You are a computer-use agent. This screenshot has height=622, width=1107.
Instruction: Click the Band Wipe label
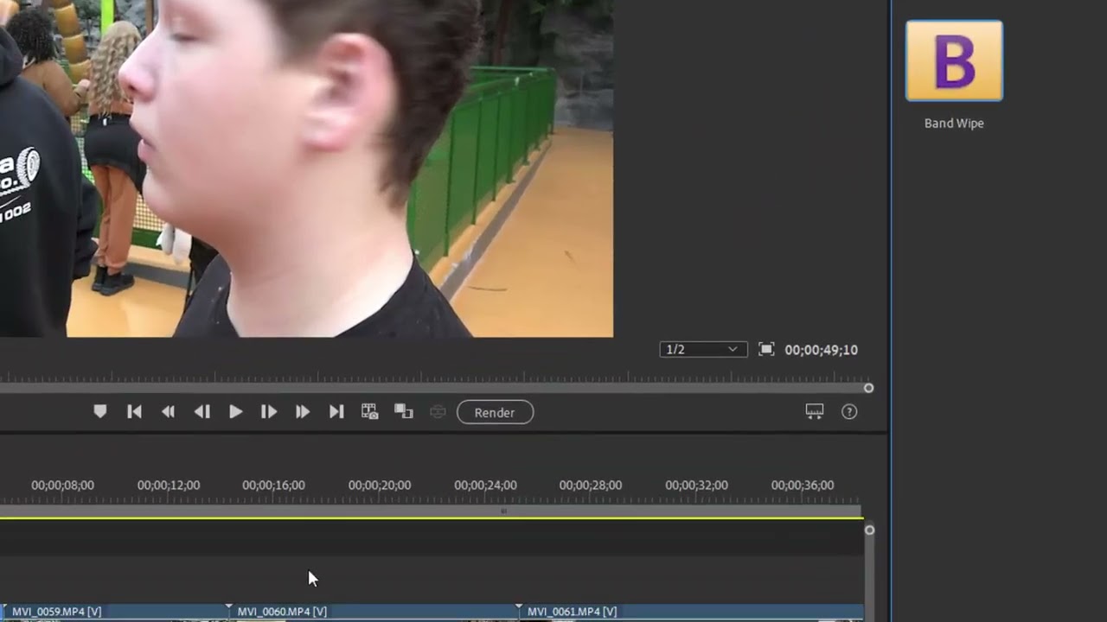point(954,124)
